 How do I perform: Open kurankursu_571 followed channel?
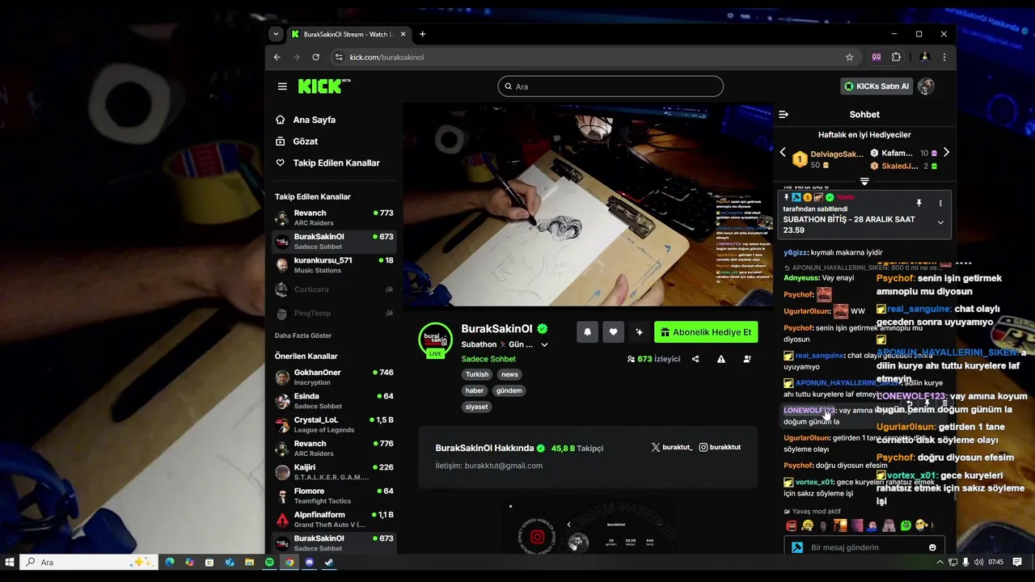click(334, 265)
